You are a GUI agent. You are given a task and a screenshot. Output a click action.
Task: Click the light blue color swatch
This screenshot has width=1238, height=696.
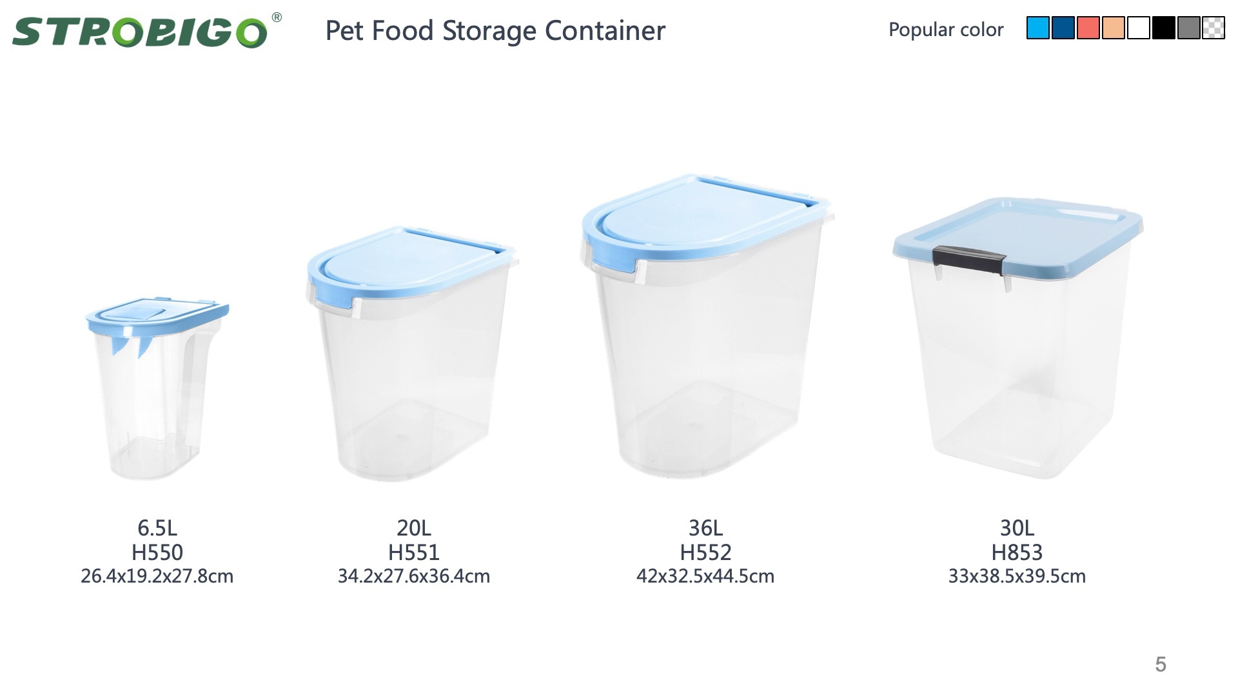point(1037,28)
